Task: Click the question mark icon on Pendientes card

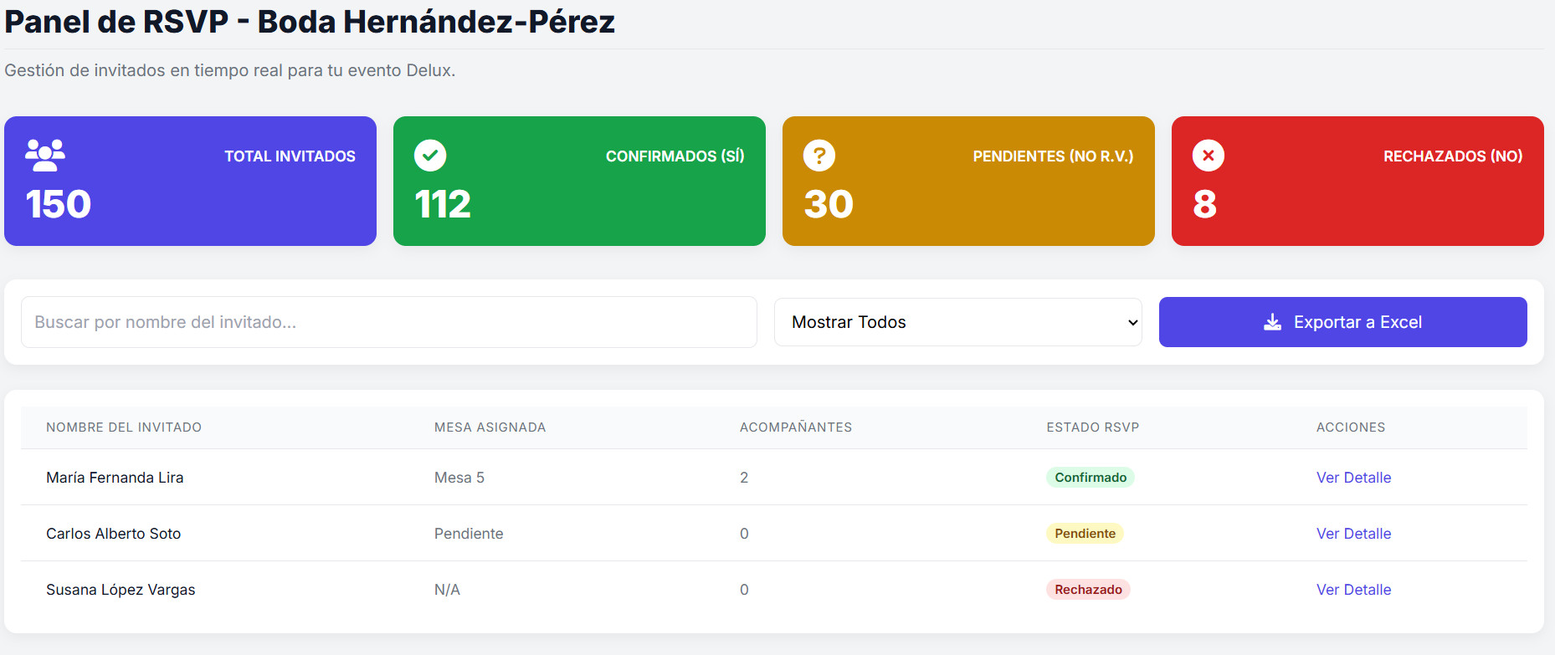Action: [x=819, y=156]
